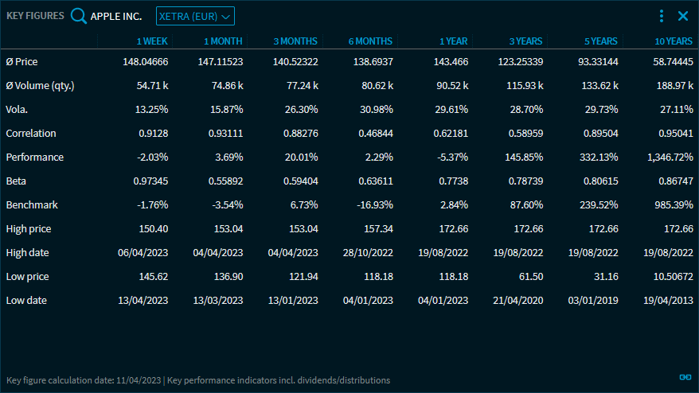Click the Beta row label
699x393 pixels.
click(x=16, y=181)
